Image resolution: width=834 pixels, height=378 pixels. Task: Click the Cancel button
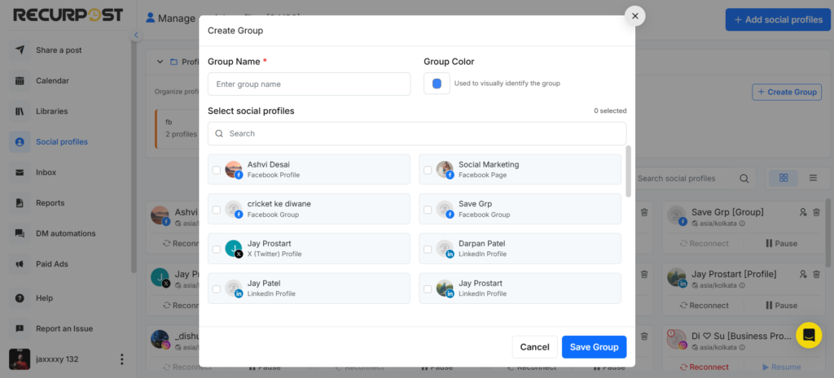[534, 347]
